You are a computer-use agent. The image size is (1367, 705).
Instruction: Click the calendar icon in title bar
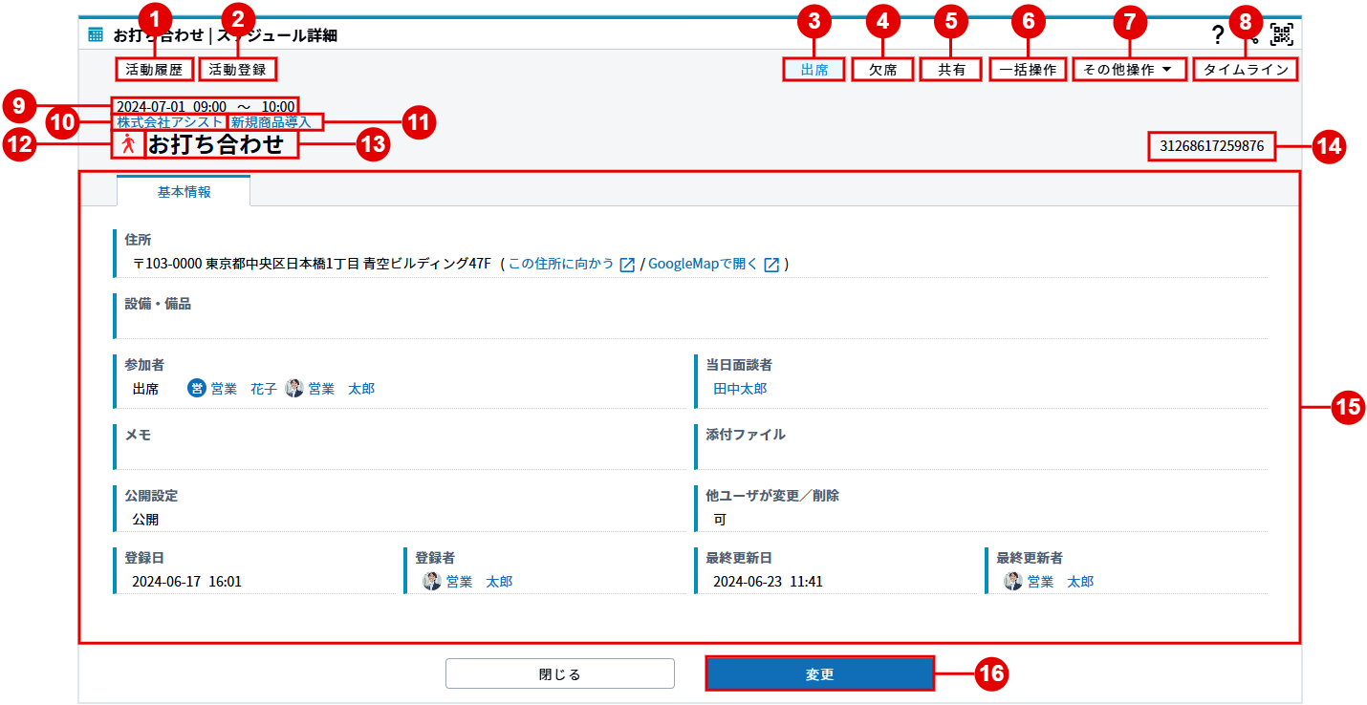pyautogui.click(x=96, y=35)
